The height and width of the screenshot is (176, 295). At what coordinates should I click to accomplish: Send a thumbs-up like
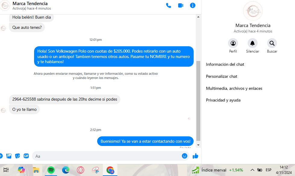[195, 156]
